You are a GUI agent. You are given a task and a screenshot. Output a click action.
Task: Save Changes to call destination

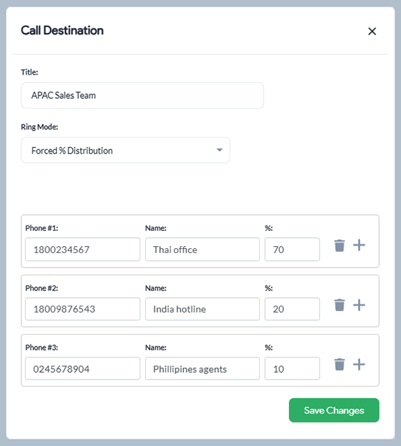point(334,410)
